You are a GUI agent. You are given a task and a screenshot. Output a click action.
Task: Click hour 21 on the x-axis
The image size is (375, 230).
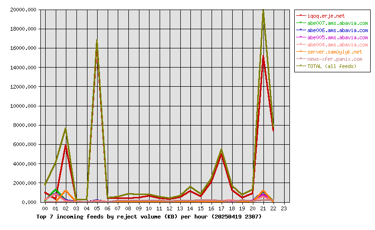point(263,208)
